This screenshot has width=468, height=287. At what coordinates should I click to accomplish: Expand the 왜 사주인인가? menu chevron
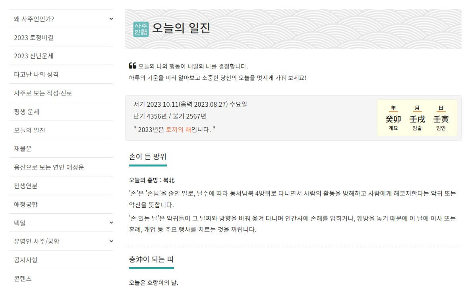click(111, 18)
